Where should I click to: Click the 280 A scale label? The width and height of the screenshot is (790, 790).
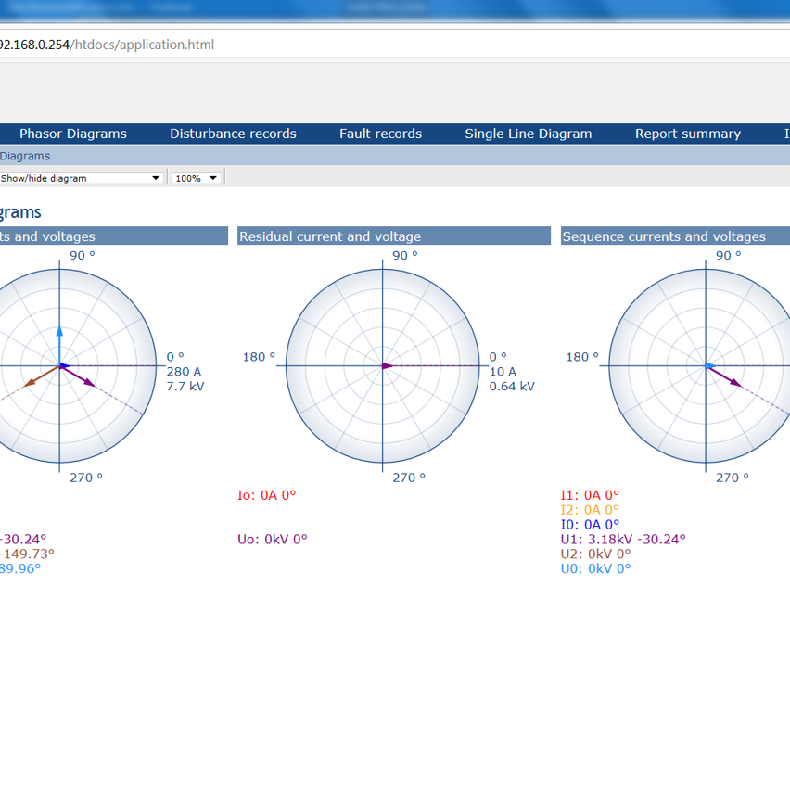184,371
